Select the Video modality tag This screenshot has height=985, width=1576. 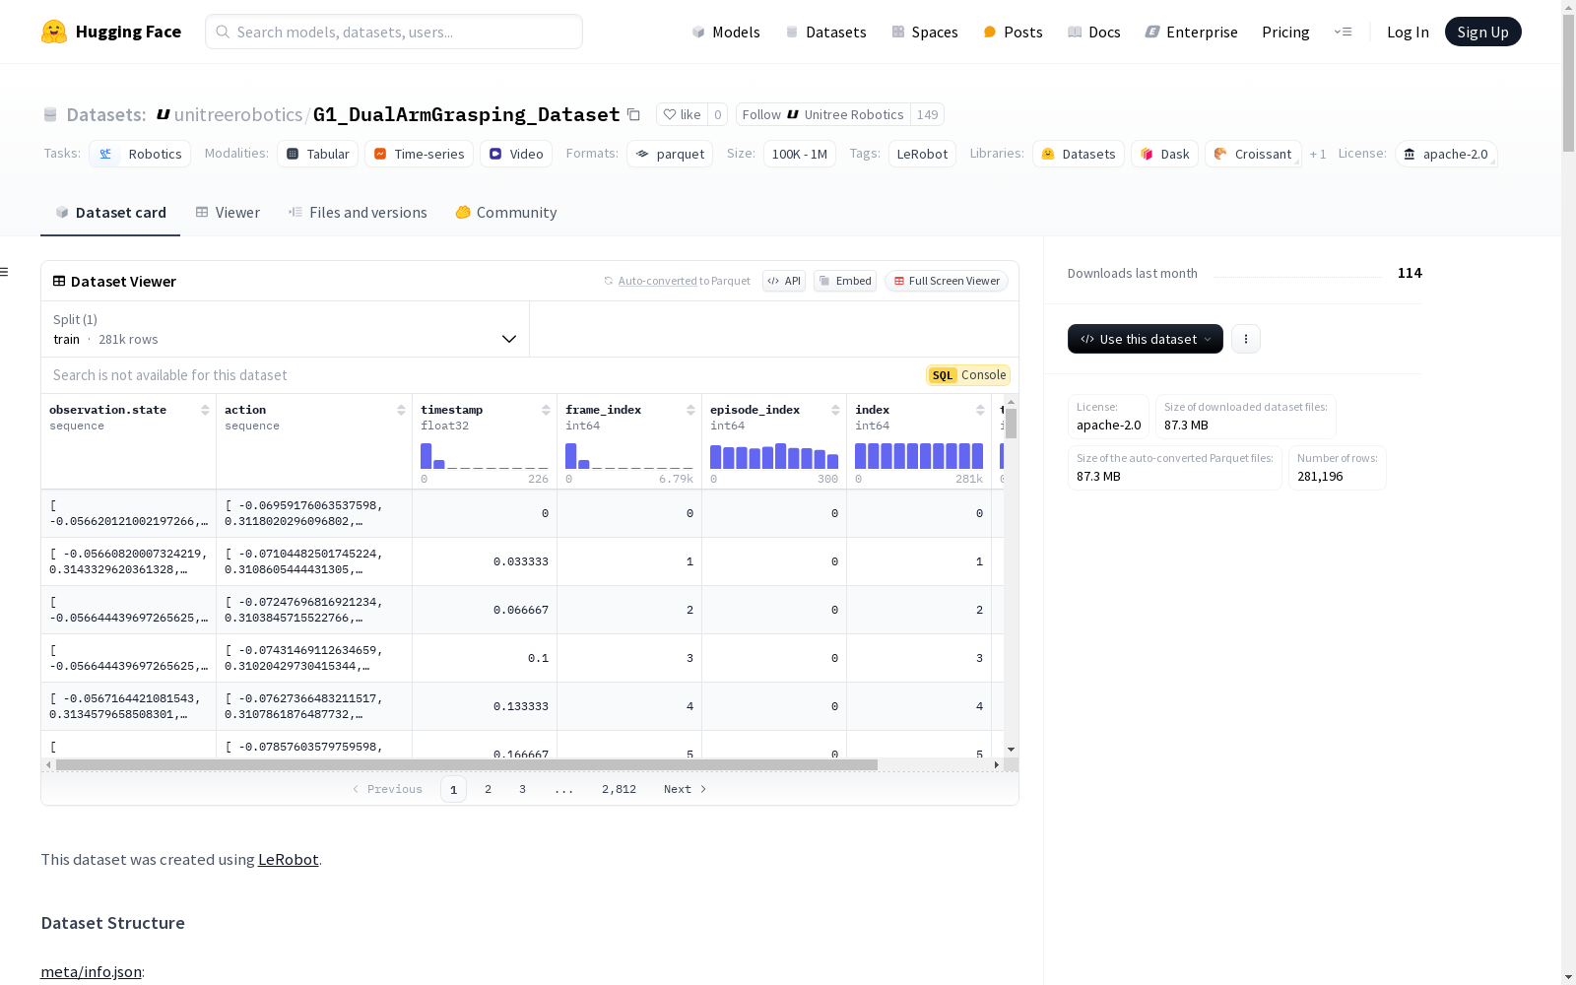pos(516,154)
